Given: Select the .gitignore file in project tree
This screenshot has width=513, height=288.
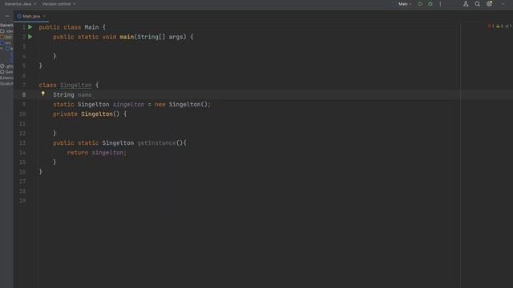Looking at the screenshot, I should click(x=6, y=66).
